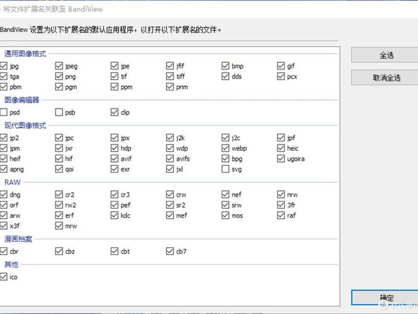Uncheck the pnm checkbox

[x=170, y=87]
